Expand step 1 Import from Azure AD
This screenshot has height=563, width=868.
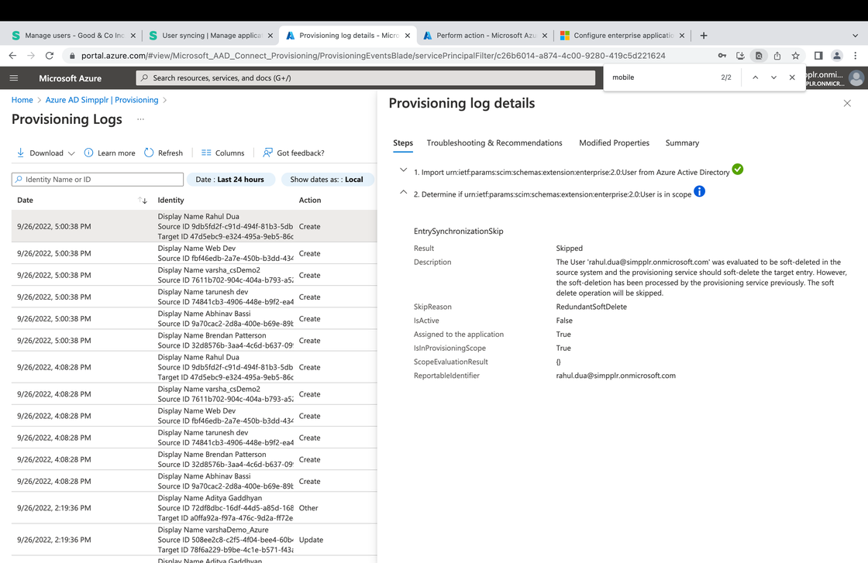[x=404, y=169]
